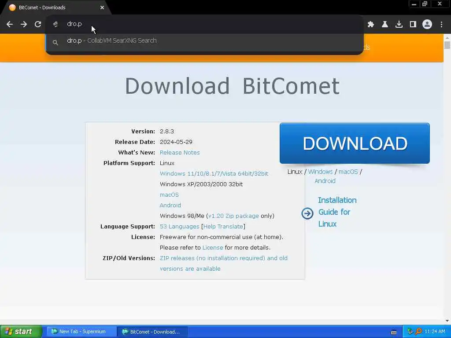
Task: Click the release date 2024-05-29
Action: click(176, 142)
